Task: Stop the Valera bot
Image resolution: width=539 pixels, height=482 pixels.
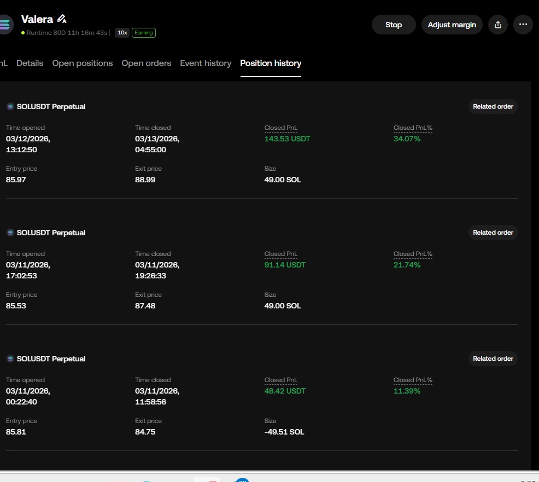Action: [394, 25]
